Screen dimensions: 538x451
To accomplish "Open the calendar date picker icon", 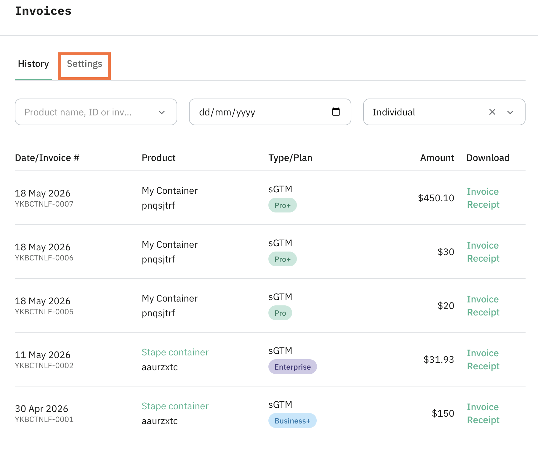I will (x=336, y=112).
